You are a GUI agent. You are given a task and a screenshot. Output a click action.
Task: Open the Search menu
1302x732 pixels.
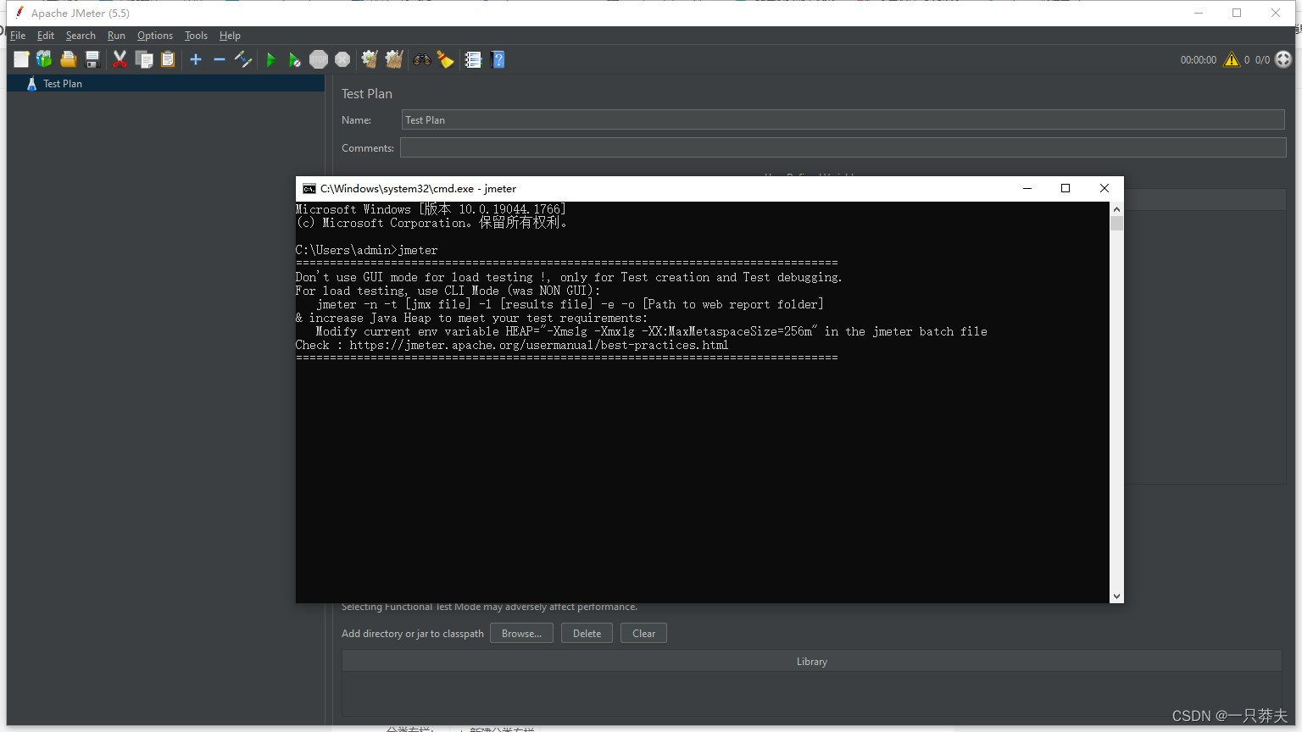(x=81, y=36)
